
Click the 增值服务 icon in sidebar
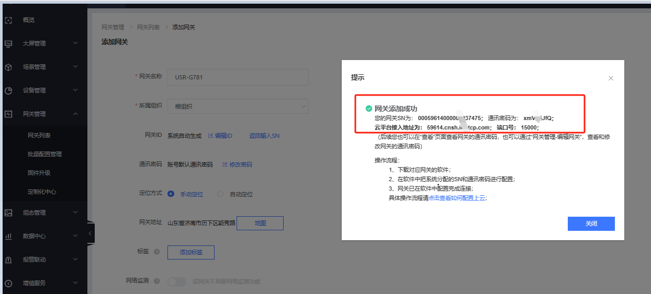point(8,283)
